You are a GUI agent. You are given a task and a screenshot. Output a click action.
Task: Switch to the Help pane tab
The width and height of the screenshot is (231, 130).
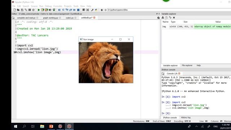click(x=199, y=65)
